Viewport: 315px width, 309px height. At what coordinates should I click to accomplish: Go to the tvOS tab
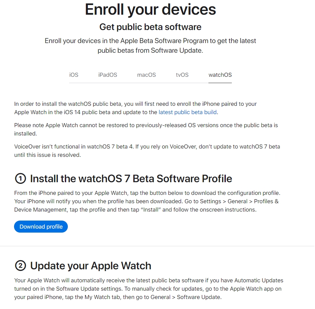(182, 75)
